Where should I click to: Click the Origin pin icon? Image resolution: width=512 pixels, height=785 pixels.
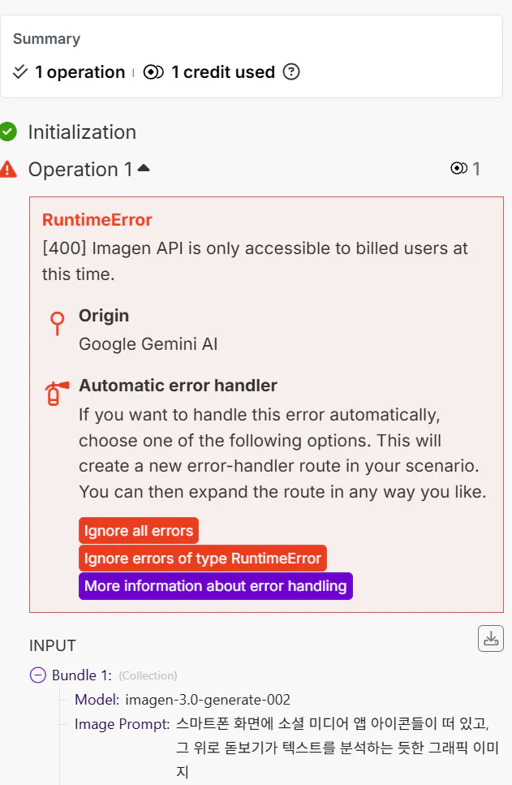[x=57, y=324]
